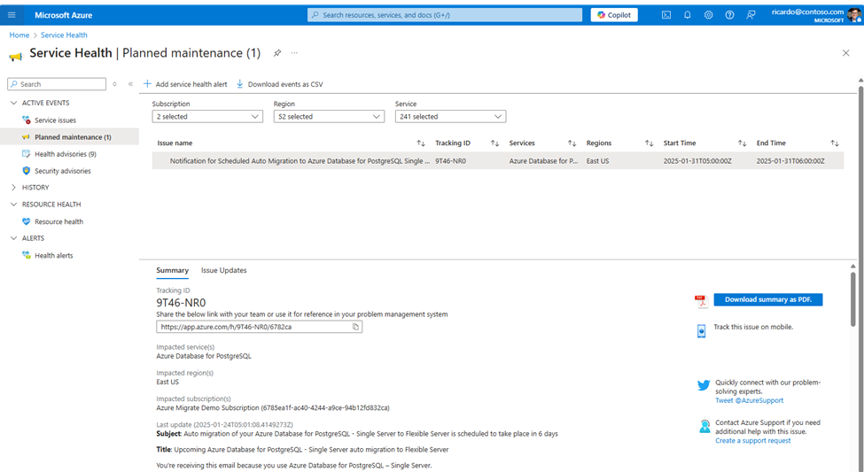This screenshot has height=472, width=864.
Task: Open the notifications bell
Action: [687, 15]
